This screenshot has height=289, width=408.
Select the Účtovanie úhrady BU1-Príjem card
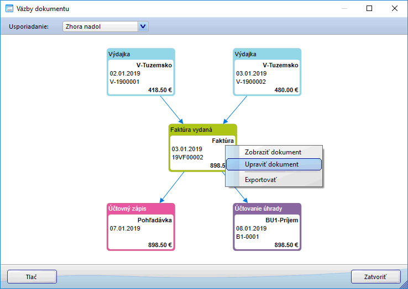[x=267, y=227]
